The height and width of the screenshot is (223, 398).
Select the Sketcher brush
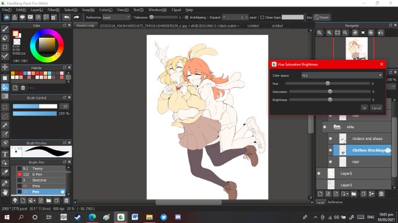click(41, 180)
